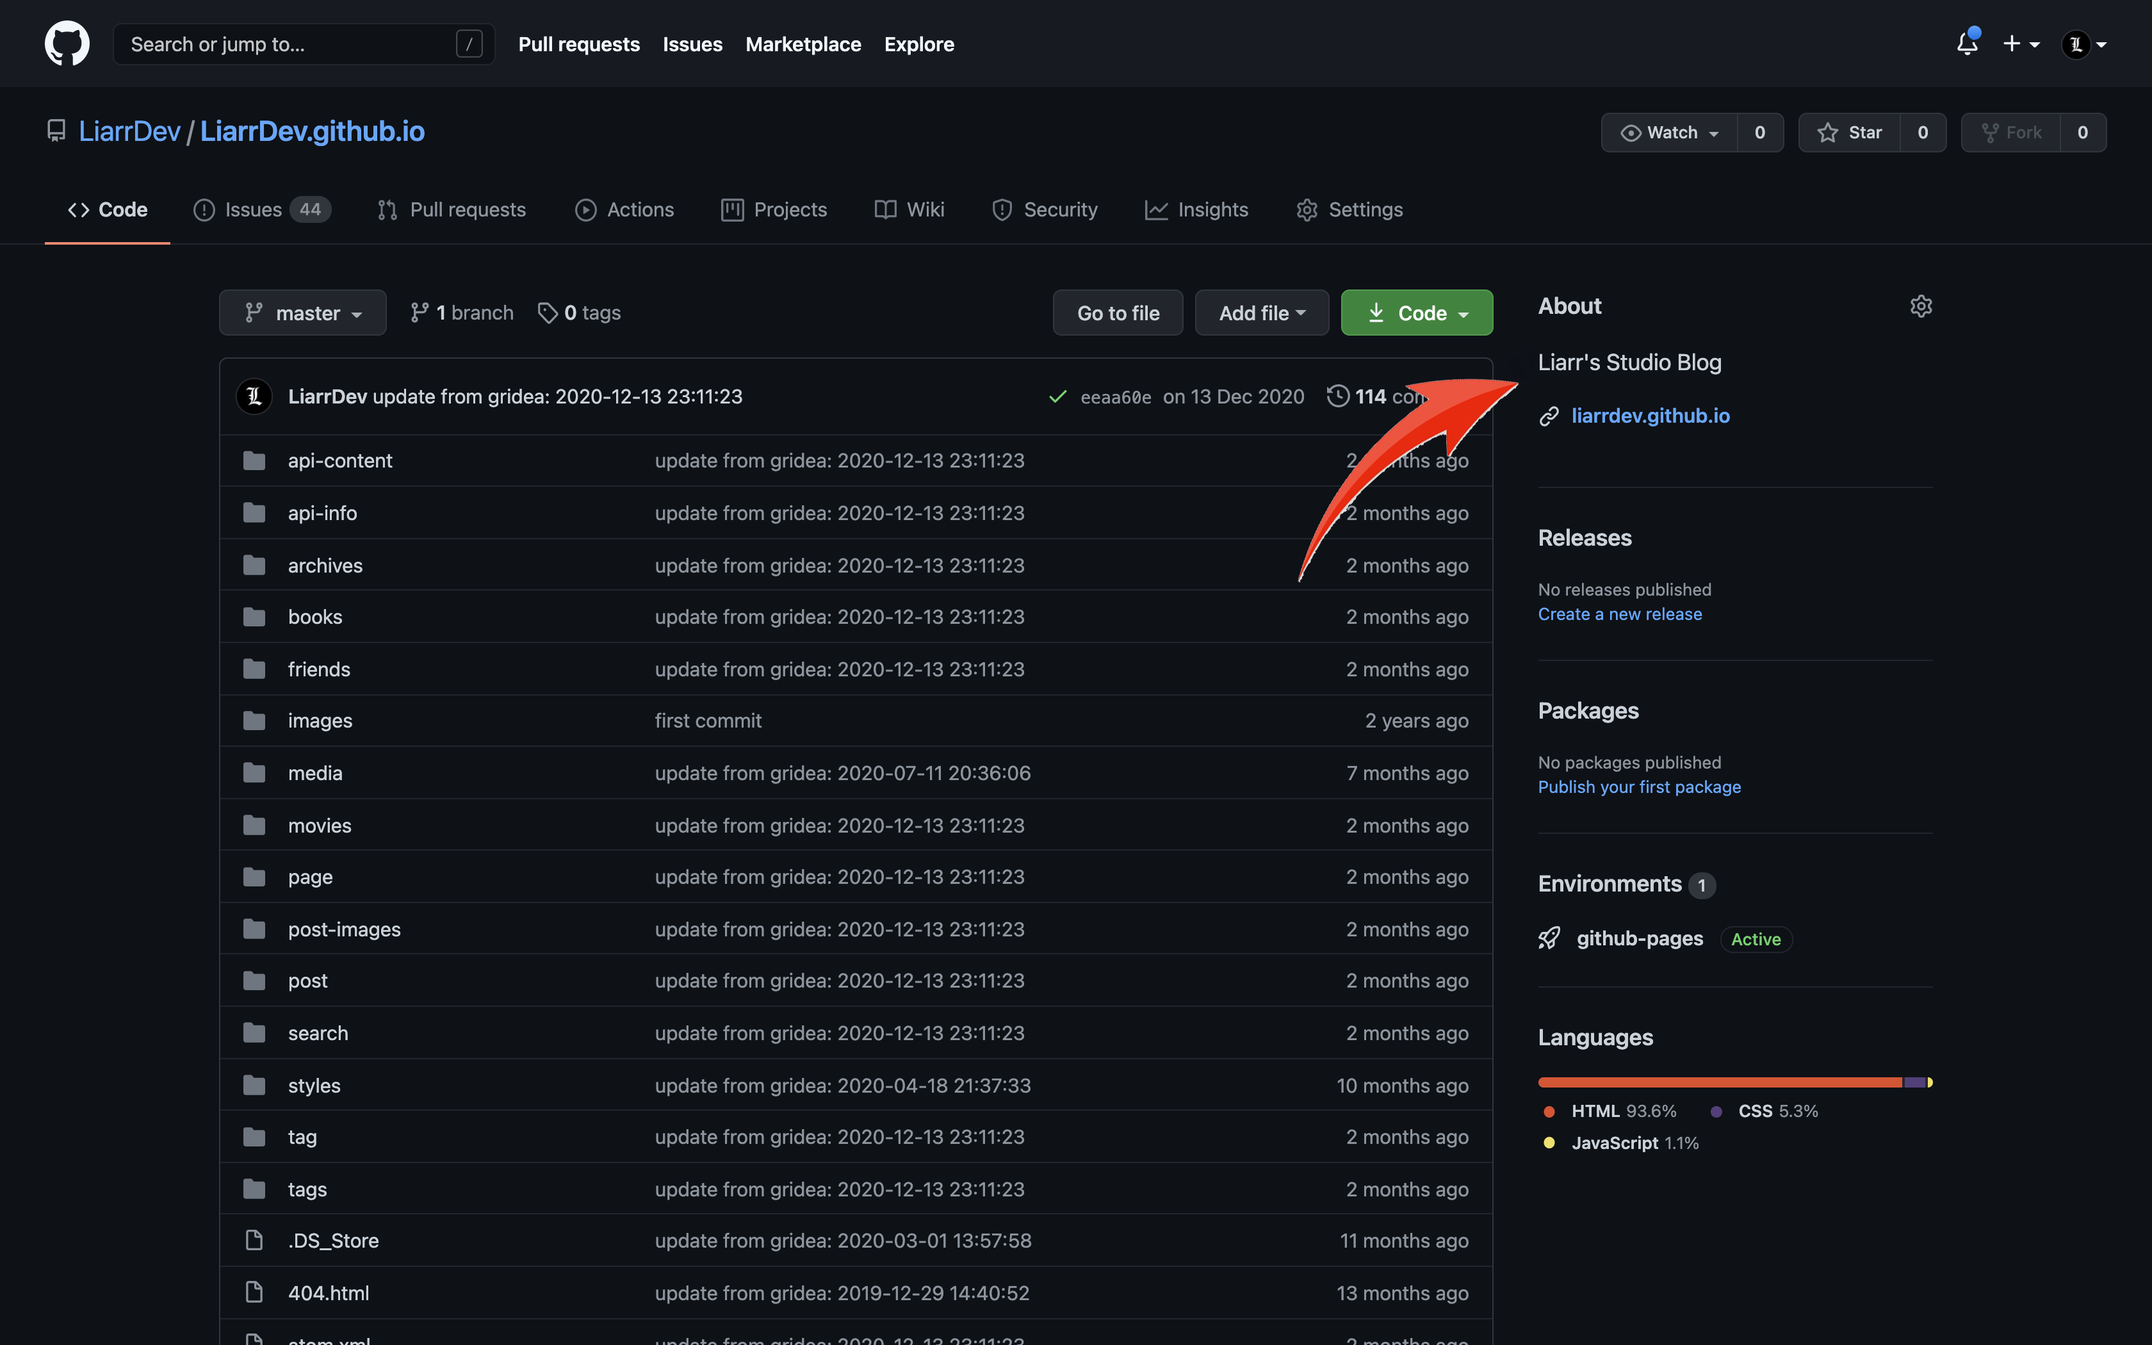This screenshot has height=1345, width=2152.
Task: Open the Actions tab
Action: [624, 210]
